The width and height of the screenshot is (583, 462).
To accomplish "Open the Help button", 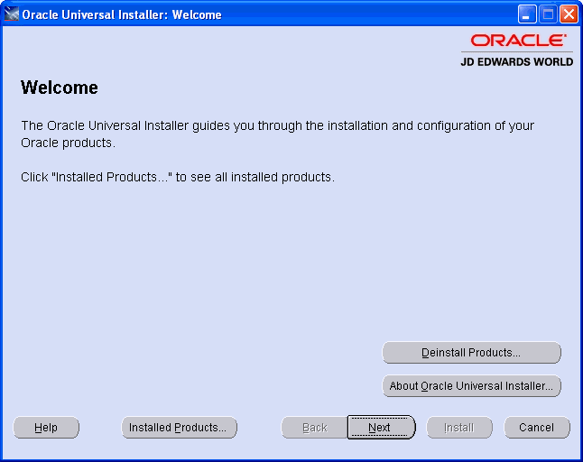I will 46,428.
